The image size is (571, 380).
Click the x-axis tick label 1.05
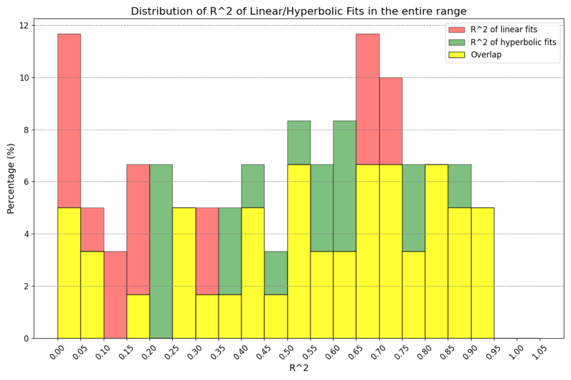coord(538,352)
